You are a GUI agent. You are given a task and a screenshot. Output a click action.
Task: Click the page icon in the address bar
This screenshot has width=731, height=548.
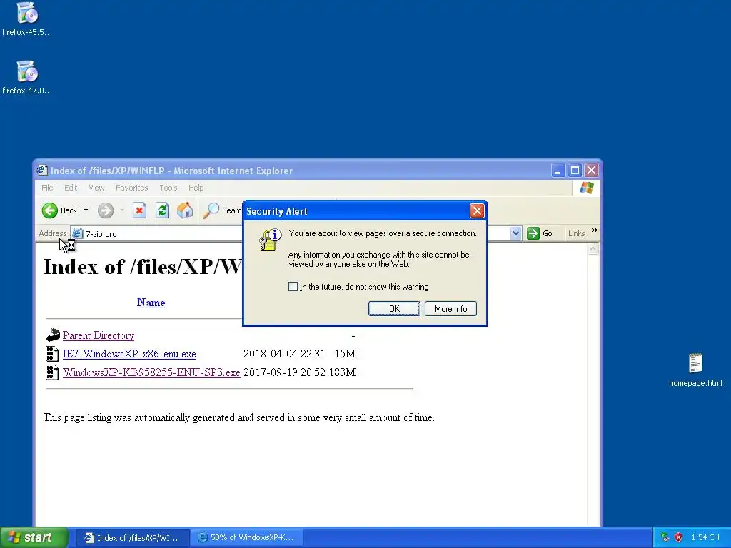[77, 233]
